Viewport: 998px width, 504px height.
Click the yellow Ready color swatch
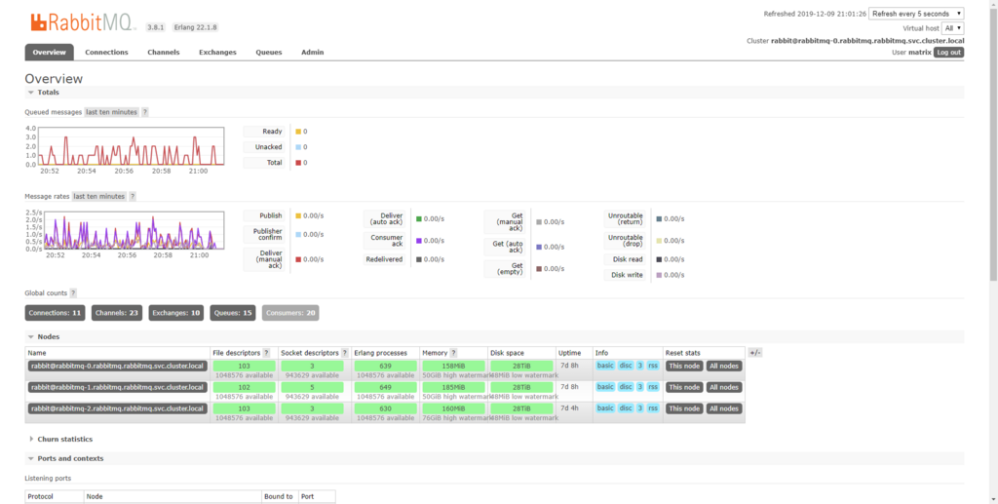pyautogui.click(x=298, y=132)
